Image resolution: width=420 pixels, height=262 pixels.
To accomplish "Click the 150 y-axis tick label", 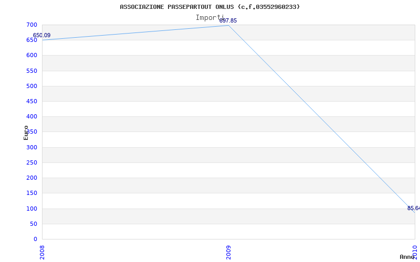I will point(31,193).
